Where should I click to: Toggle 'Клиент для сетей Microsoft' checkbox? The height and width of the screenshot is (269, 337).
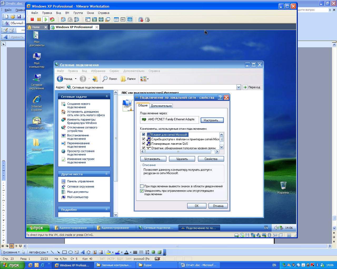click(x=143, y=134)
